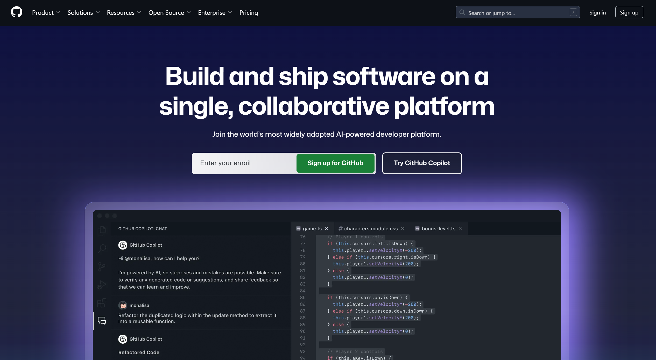Focus the Enter your email field
The width and height of the screenshot is (656, 360).
point(244,163)
